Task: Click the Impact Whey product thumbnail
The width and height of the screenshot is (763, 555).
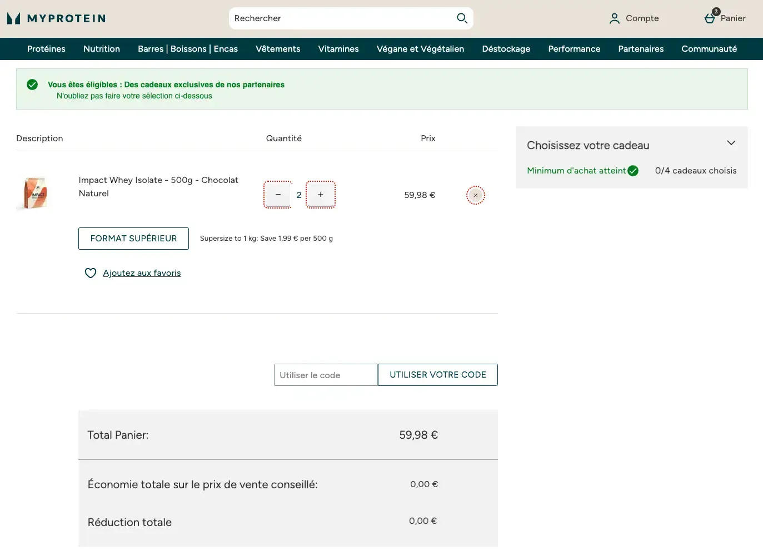Action: point(36,193)
